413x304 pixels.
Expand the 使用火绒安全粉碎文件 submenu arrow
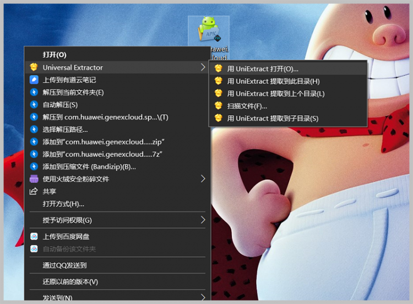(203, 179)
